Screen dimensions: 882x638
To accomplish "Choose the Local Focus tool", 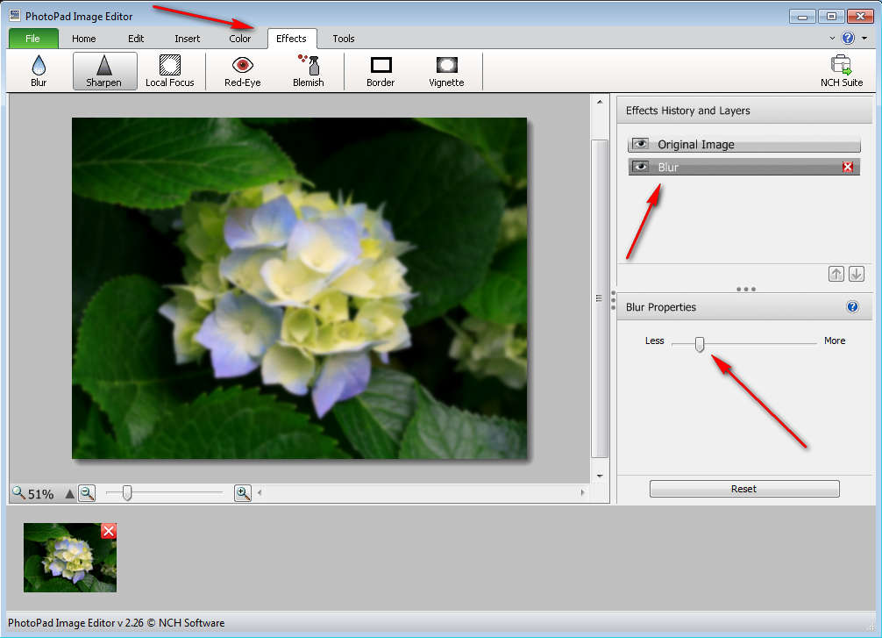I will (x=170, y=71).
